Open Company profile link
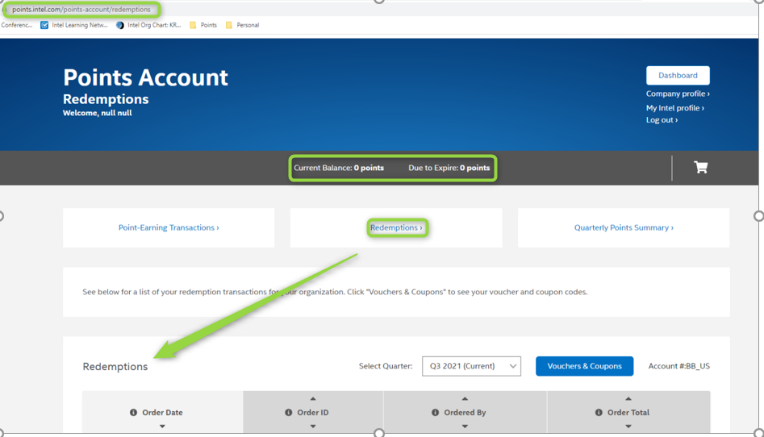The width and height of the screenshot is (764, 437). (678, 94)
